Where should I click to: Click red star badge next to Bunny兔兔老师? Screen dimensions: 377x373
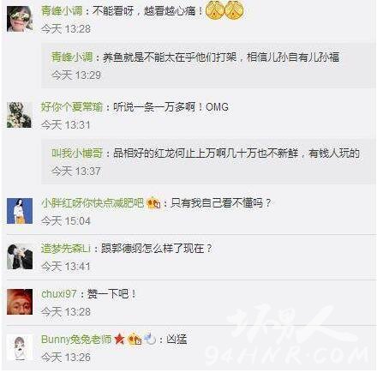coord(120,340)
